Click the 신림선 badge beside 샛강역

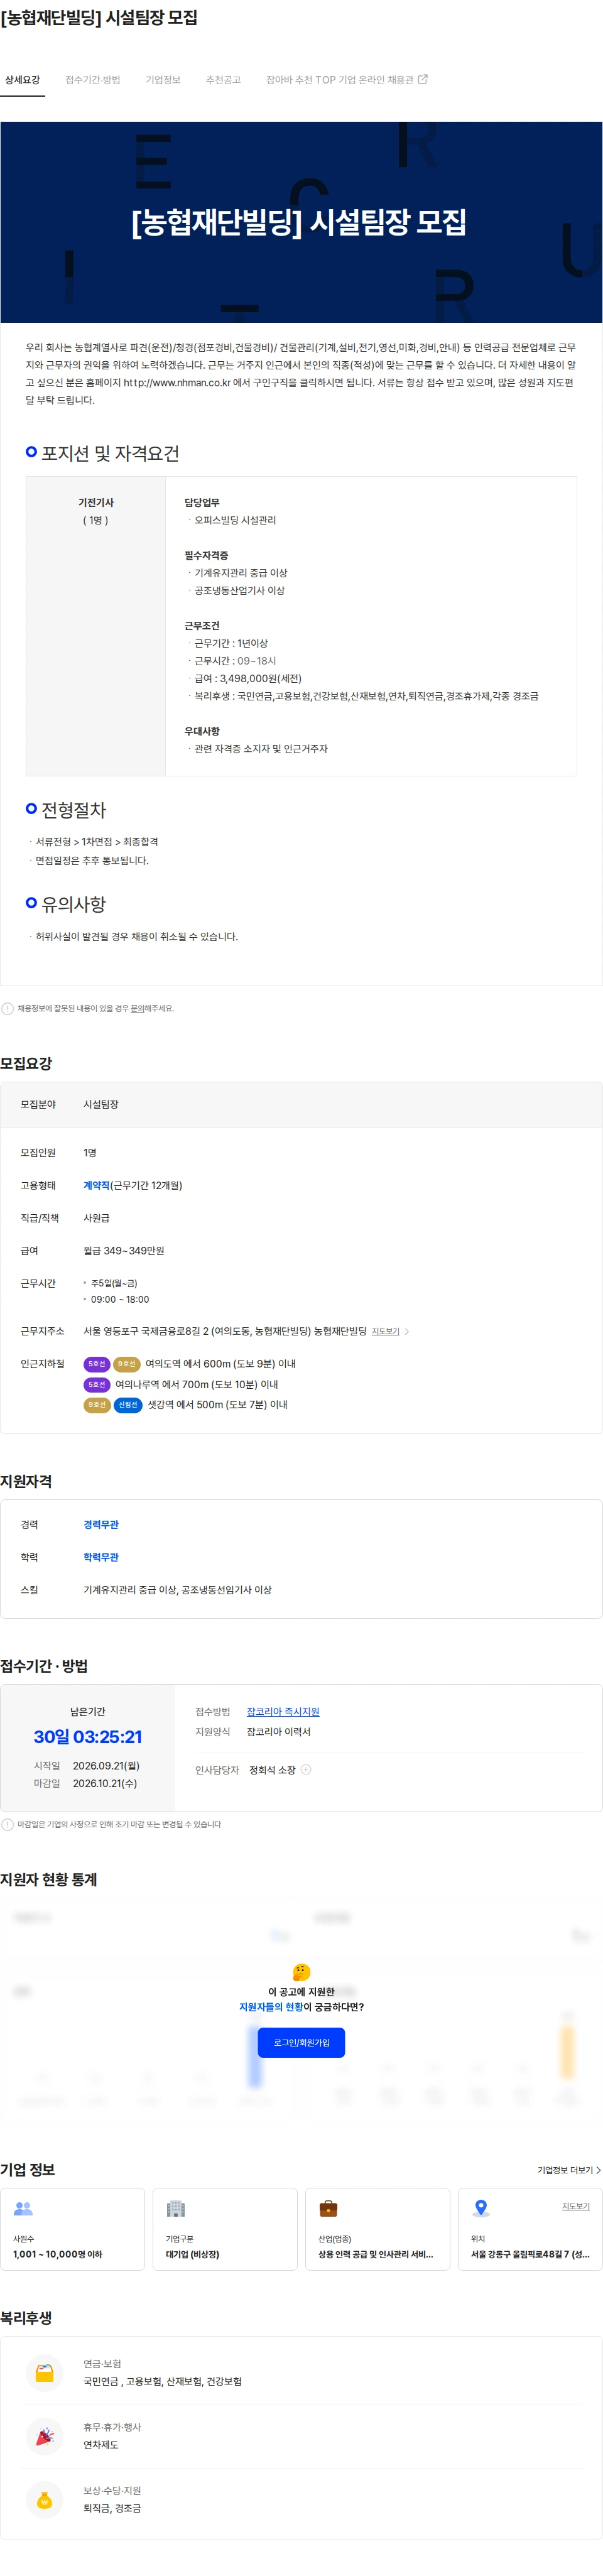click(128, 1405)
